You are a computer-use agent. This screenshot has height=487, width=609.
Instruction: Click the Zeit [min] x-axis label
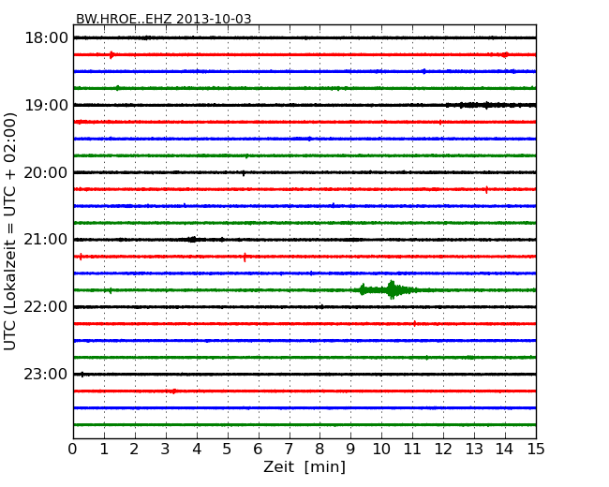(304, 466)
